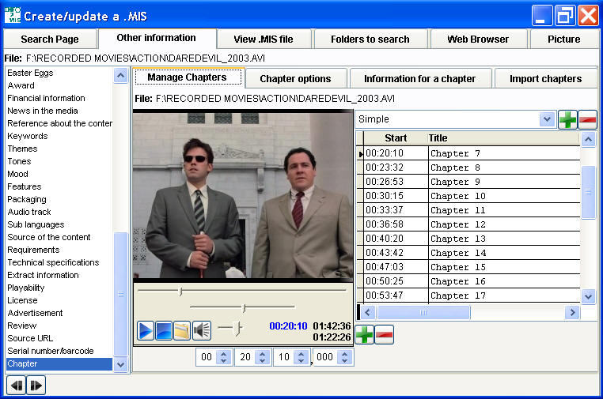This screenshot has height=399, width=603.
Task: Select the Other information tab
Action: (x=157, y=38)
